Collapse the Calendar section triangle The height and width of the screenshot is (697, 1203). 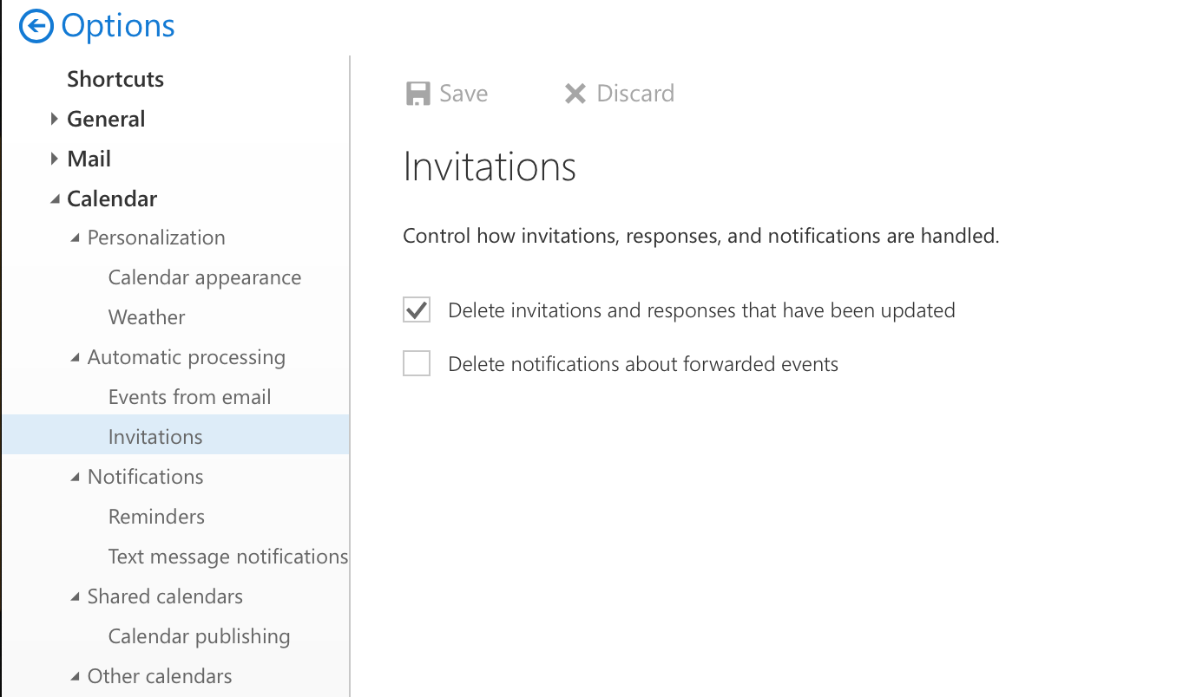point(56,199)
